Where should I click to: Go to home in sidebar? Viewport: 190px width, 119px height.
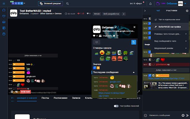pyautogui.click(x=4, y=10)
